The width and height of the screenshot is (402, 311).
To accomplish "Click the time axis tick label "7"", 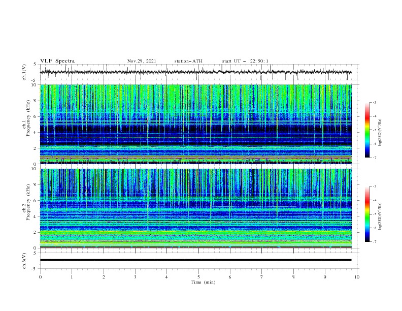I will (x=262, y=277).
